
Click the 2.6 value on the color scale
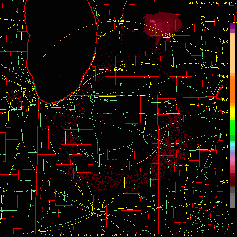(x=225, y=135)
